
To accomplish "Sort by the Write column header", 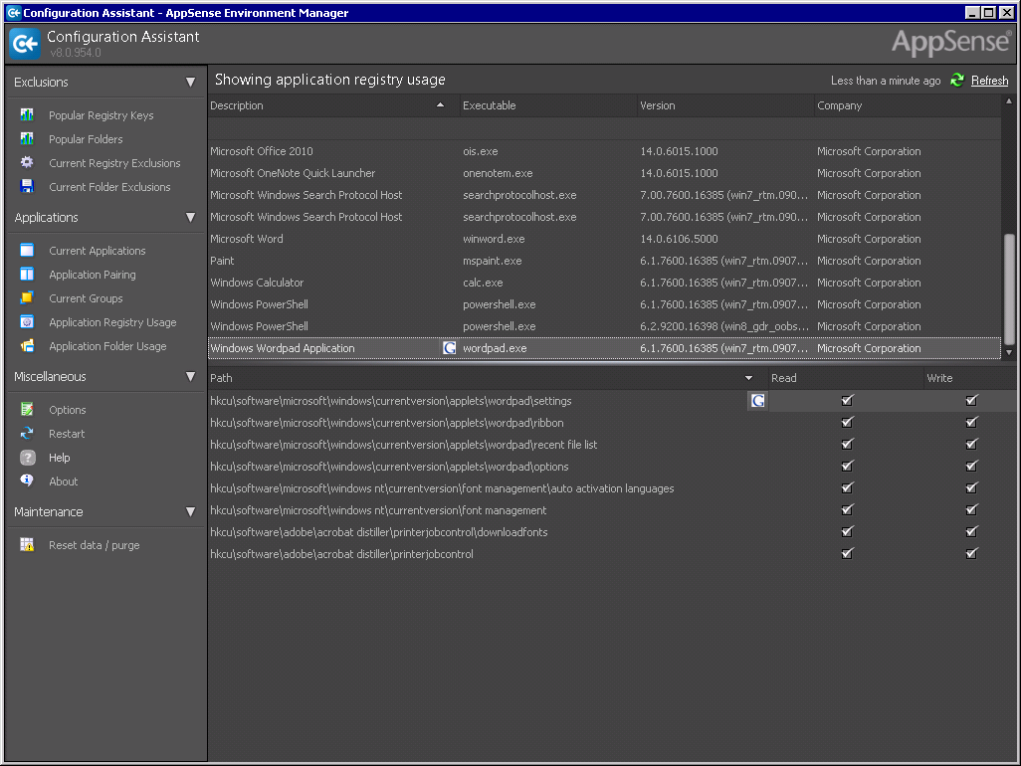I will coord(970,378).
